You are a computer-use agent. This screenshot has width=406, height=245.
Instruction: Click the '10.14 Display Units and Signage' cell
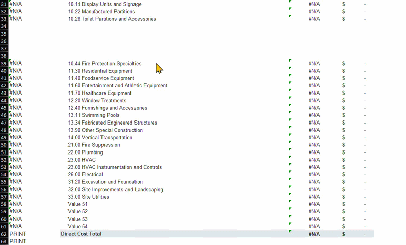click(105, 4)
